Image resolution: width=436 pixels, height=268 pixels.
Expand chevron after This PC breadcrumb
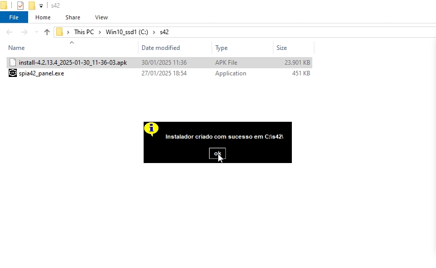[100, 33]
